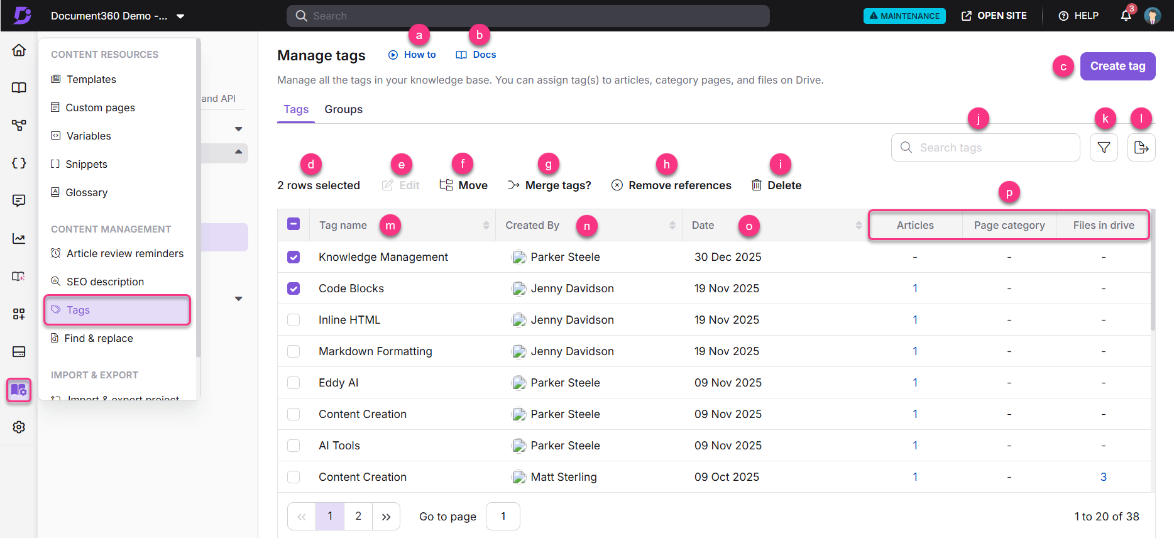Image resolution: width=1174 pixels, height=538 pixels.
Task: Uncheck the Code Blocks row checkbox
Action: [x=293, y=288]
